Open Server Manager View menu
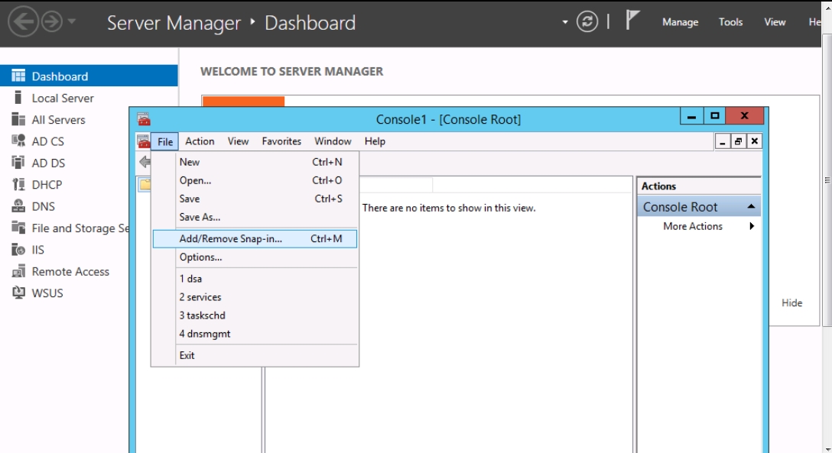Viewport: 832px width, 453px height. (774, 21)
